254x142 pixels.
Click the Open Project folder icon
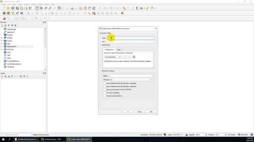(x=8, y=8)
